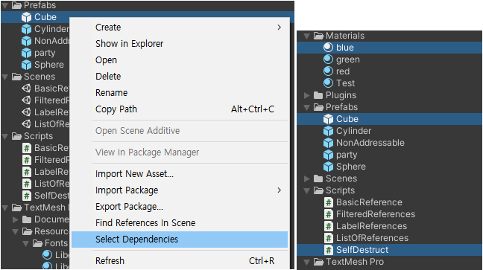This screenshot has width=483, height=270.
Task: Choose Export Package...
Action: pyautogui.click(x=180, y=206)
